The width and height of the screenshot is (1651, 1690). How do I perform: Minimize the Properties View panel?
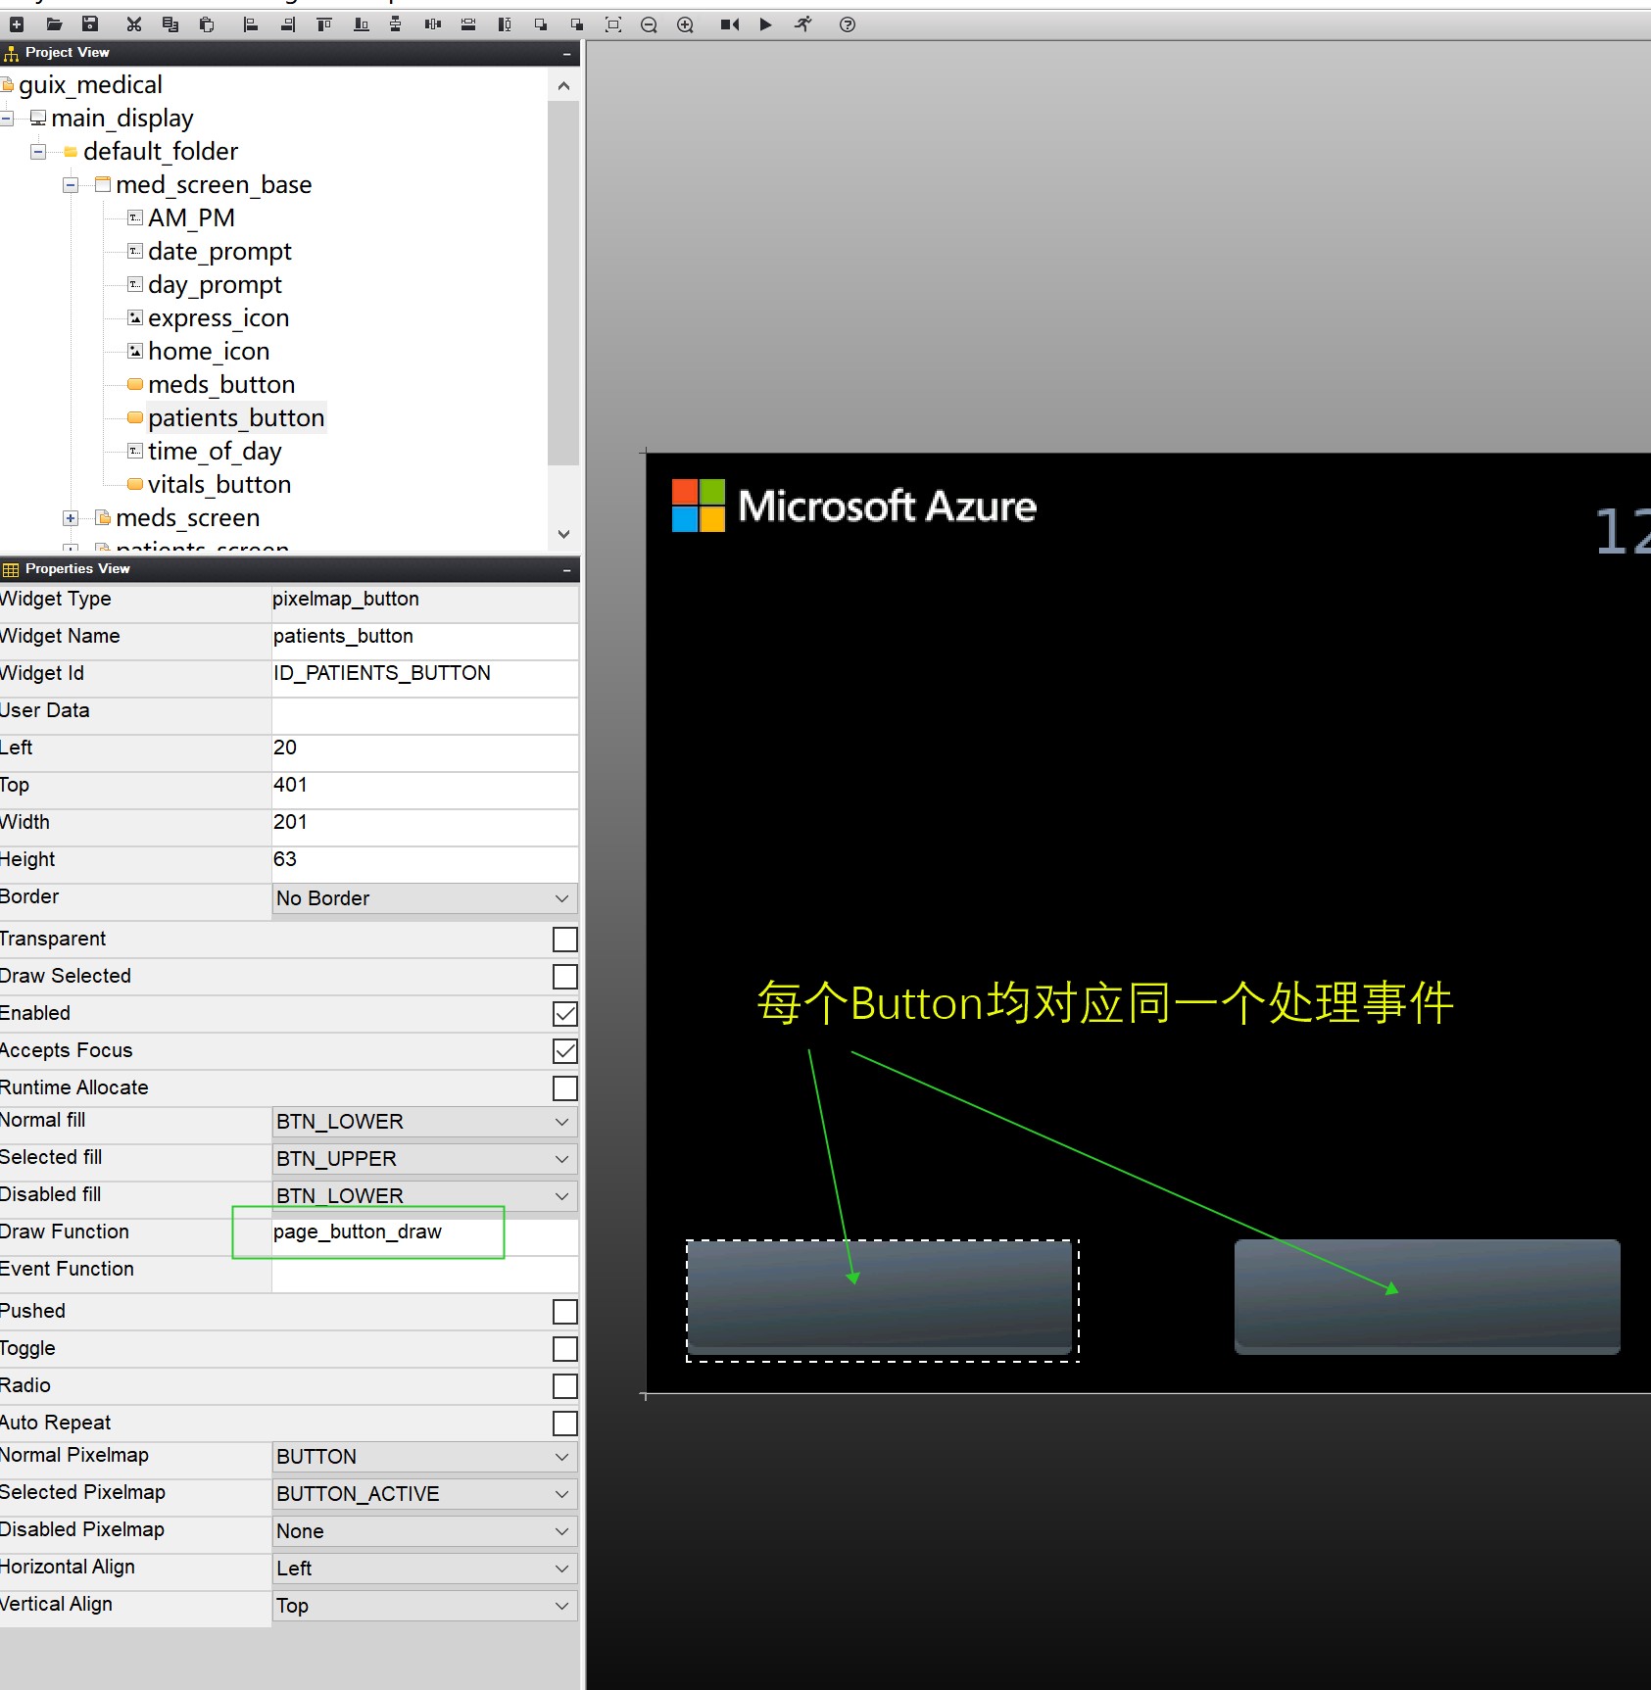click(567, 569)
